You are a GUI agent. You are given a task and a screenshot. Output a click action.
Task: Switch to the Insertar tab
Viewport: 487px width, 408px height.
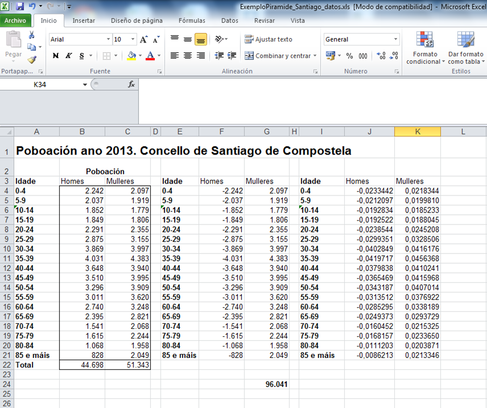click(x=84, y=20)
